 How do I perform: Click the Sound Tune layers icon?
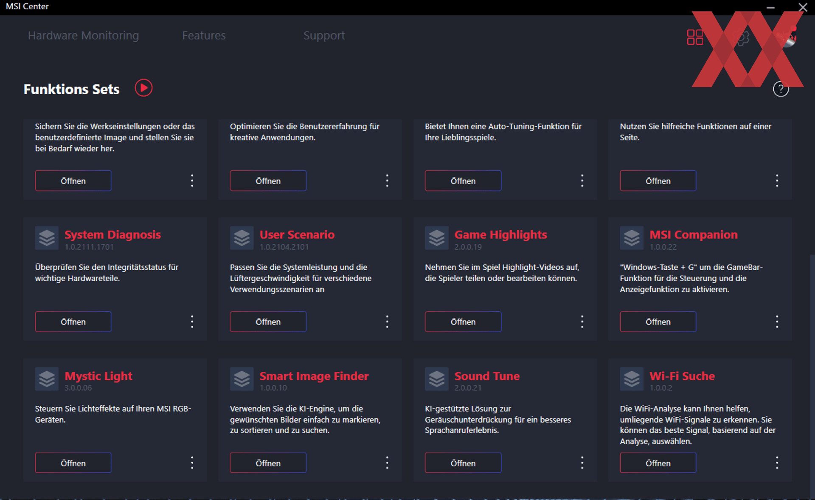click(x=436, y=379)
